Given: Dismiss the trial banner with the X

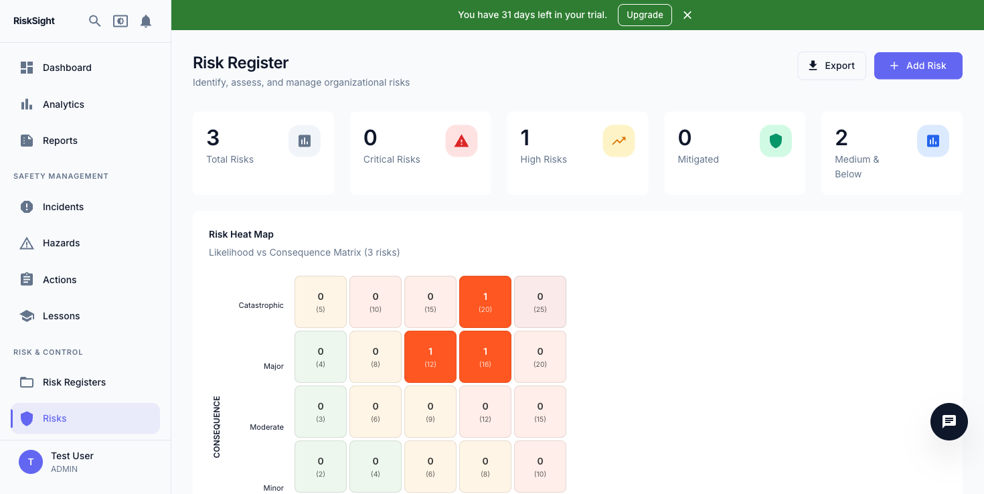Looking at the screenshot, I should click(687, 15).
